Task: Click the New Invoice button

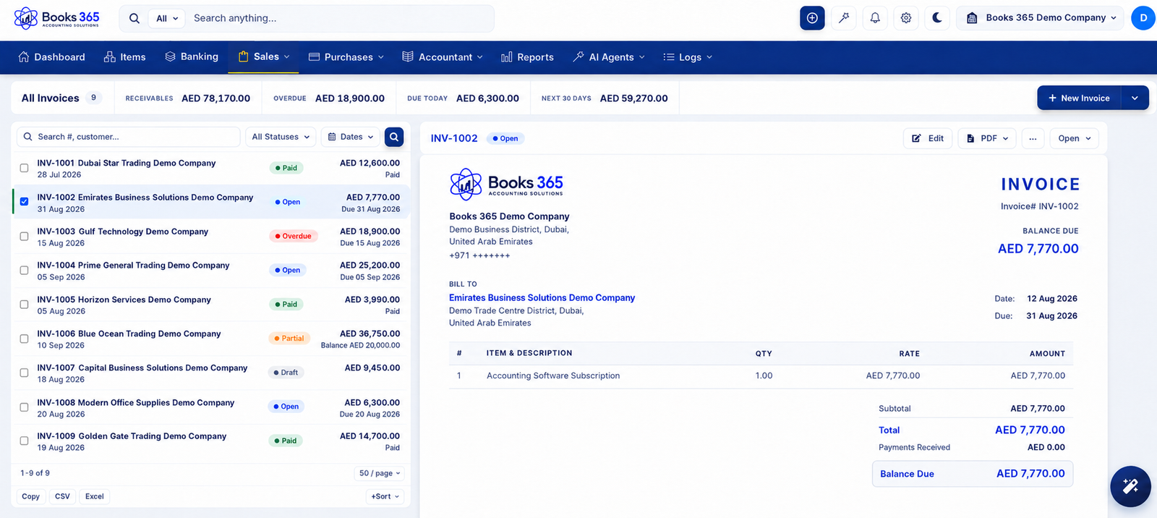Action: pos(1079,98)
